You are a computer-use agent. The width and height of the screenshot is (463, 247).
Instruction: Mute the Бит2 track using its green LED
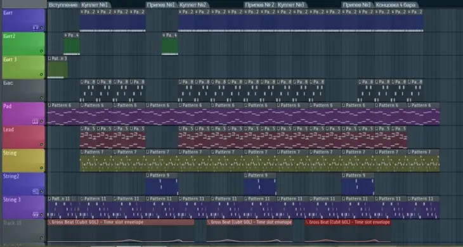(41, 51)
